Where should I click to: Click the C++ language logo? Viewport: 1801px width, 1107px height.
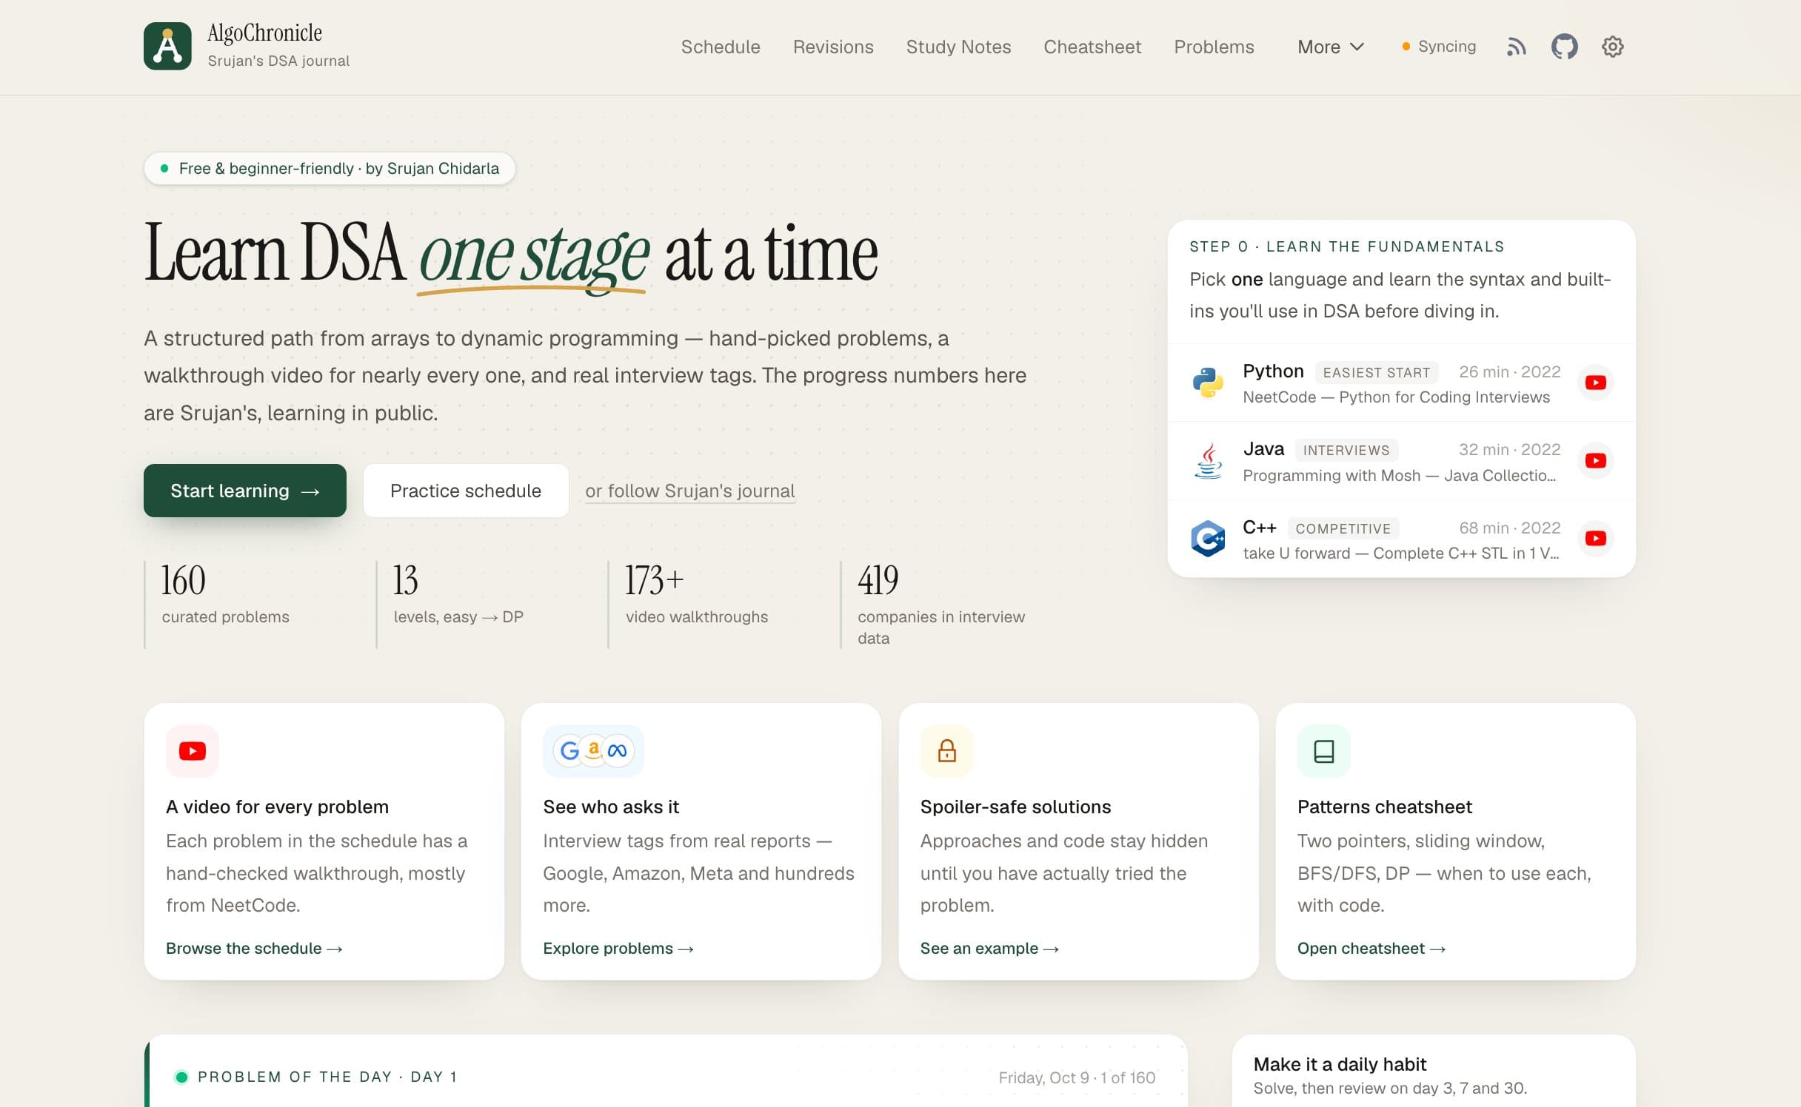click(x=1208, y=538)
